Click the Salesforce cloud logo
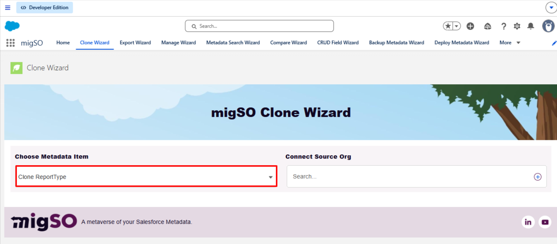 [x=12, y=26]
